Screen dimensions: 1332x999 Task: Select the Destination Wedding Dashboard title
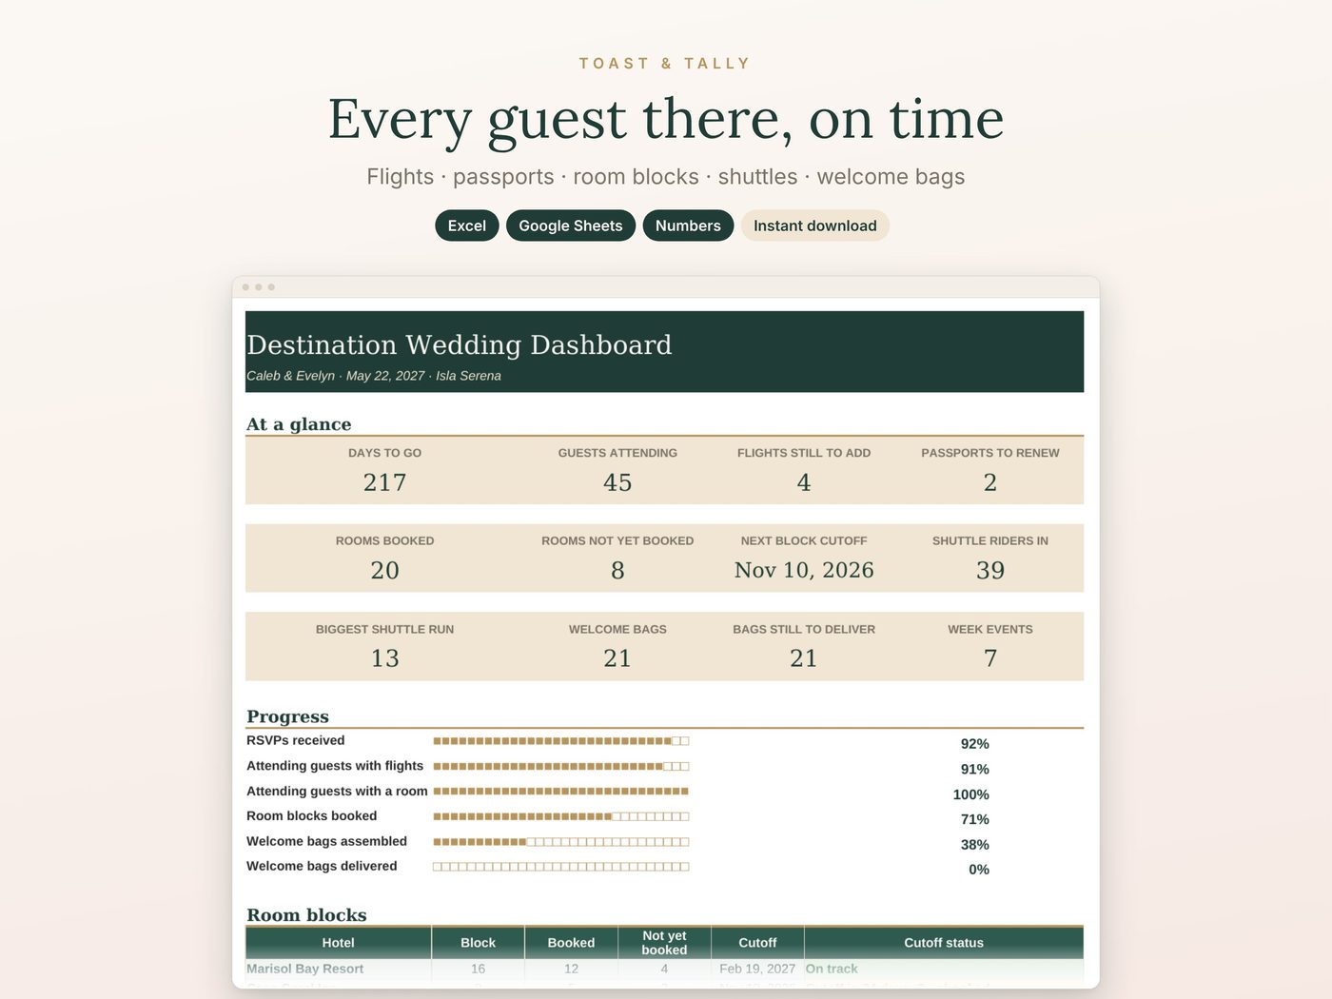pyautogui.click(x=460, y=344)
